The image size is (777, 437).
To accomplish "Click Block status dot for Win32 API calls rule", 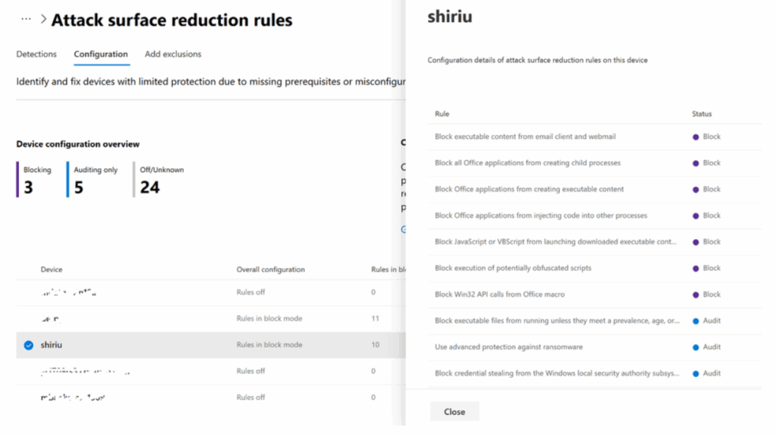I will click(x=695, y=294).
